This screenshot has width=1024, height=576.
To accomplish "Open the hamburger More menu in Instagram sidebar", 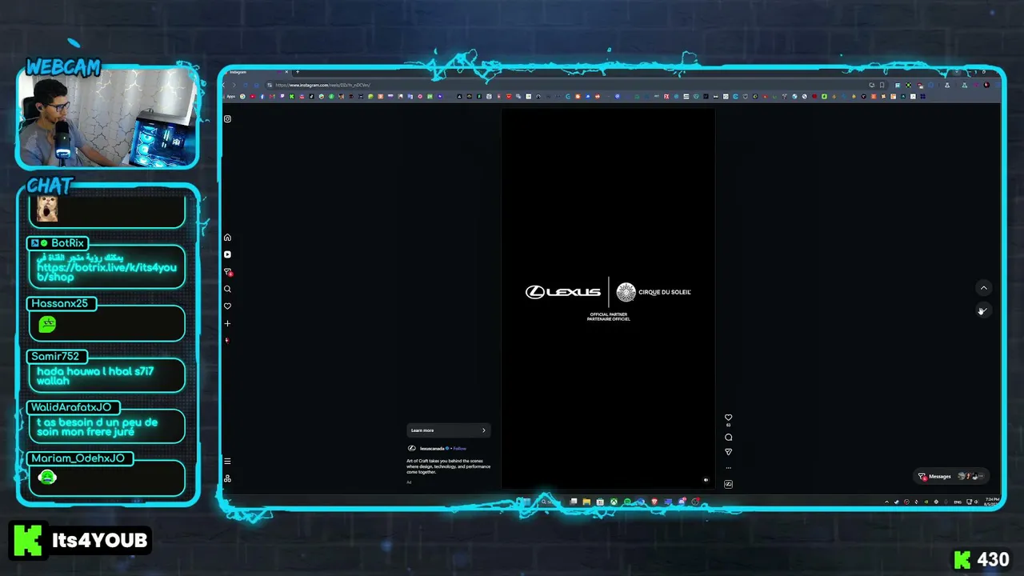I will click(x=227, y=461).
